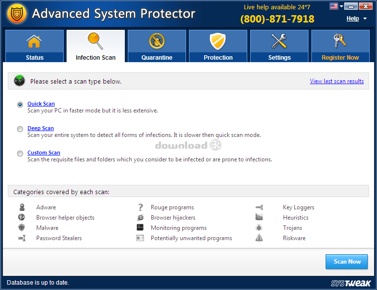Image resolution: width=377 pixels, height=290 pixels.
Task: Click the Password Stealers label
Action: pyautogui.click(x=59, y=238)
